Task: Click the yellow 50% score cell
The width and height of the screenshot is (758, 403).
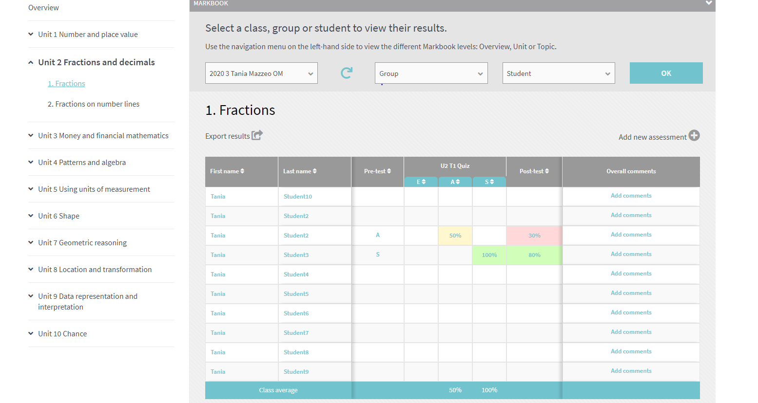Action: pos(455,235)
